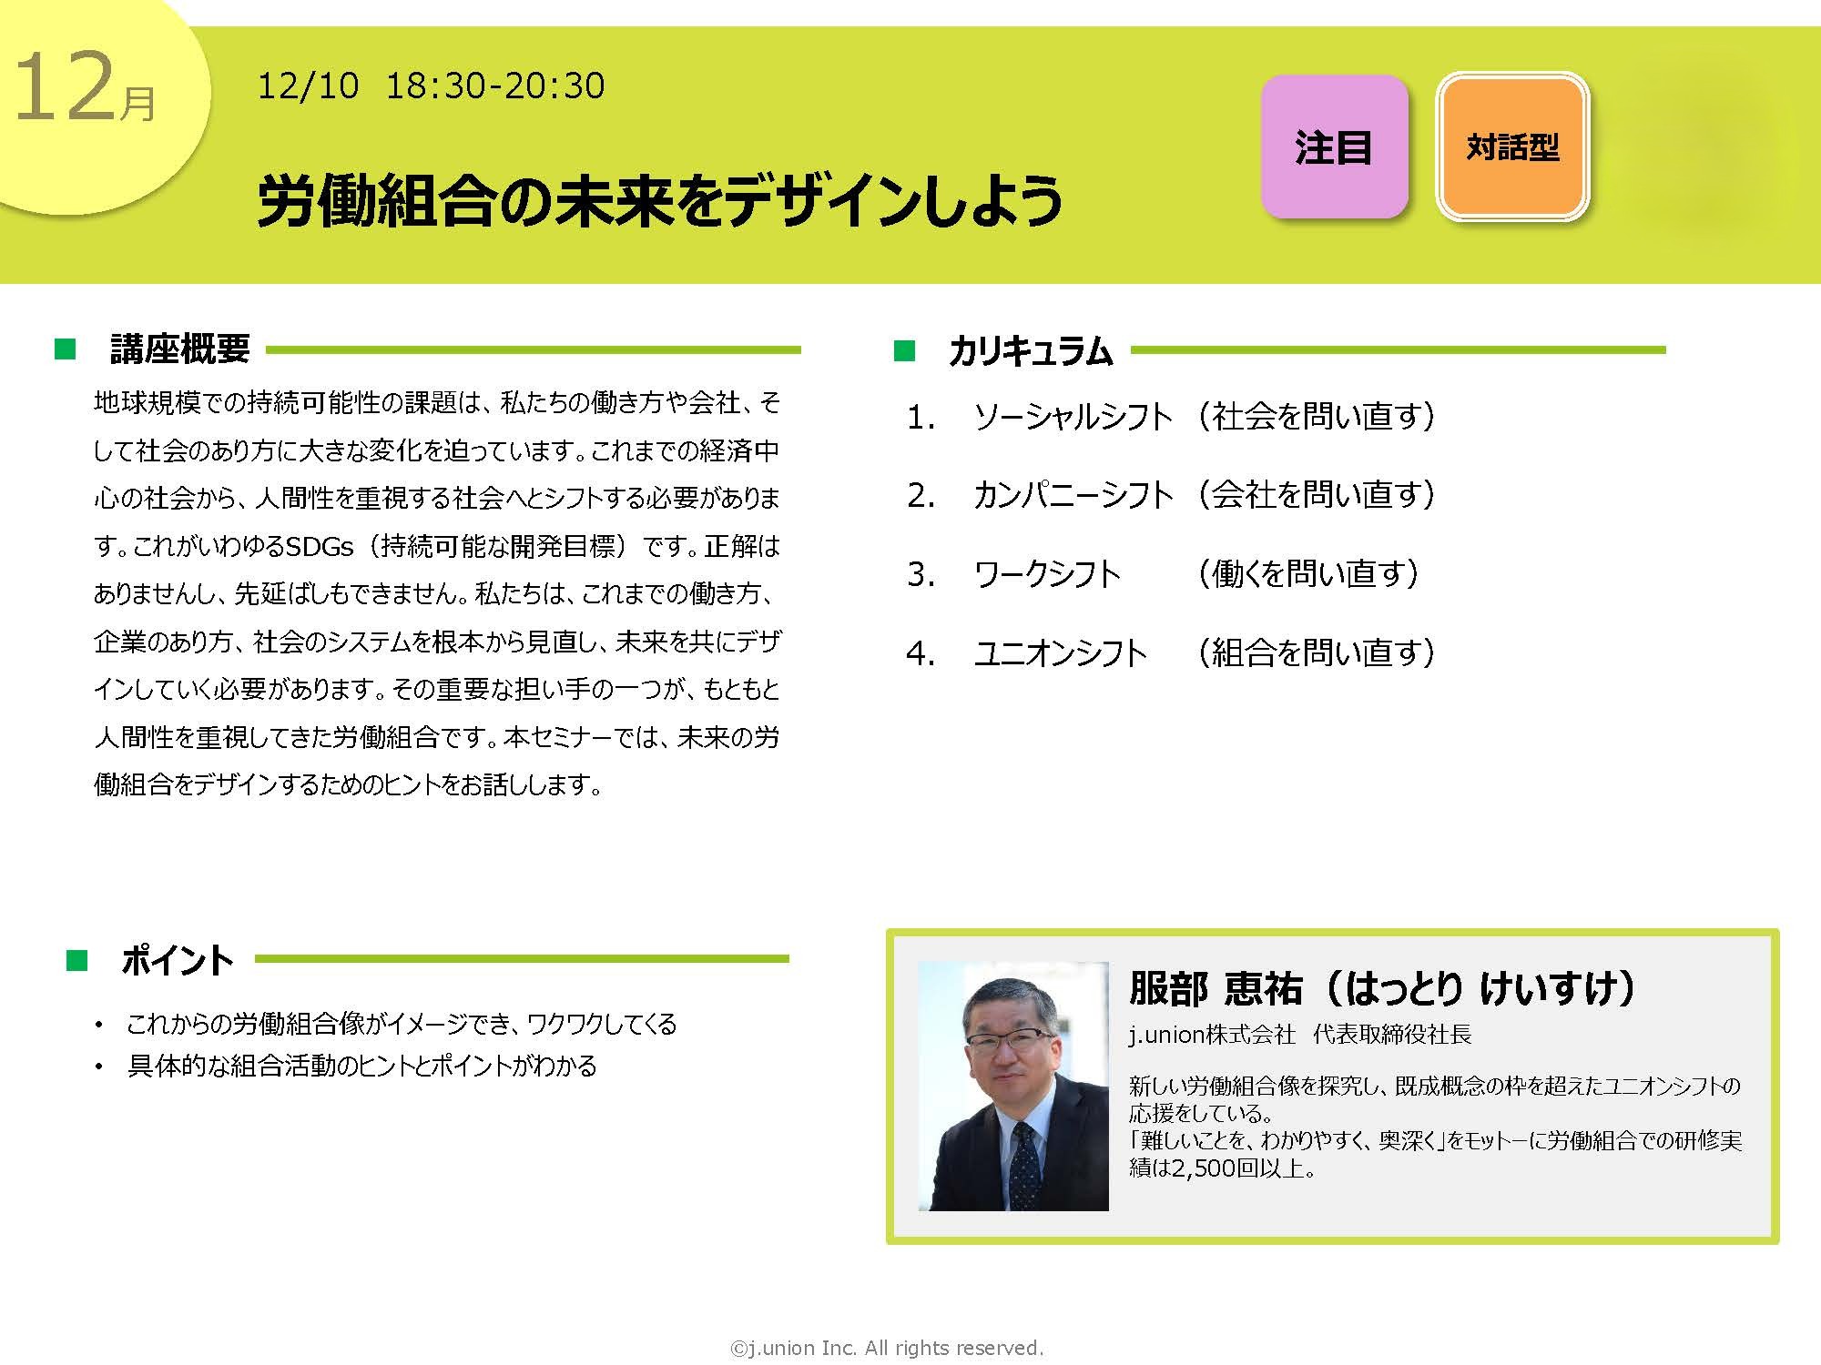Viewport: 1821px width, 1365px height.
Task: Click the pink 注目 badge
Action: point(1334,147)
